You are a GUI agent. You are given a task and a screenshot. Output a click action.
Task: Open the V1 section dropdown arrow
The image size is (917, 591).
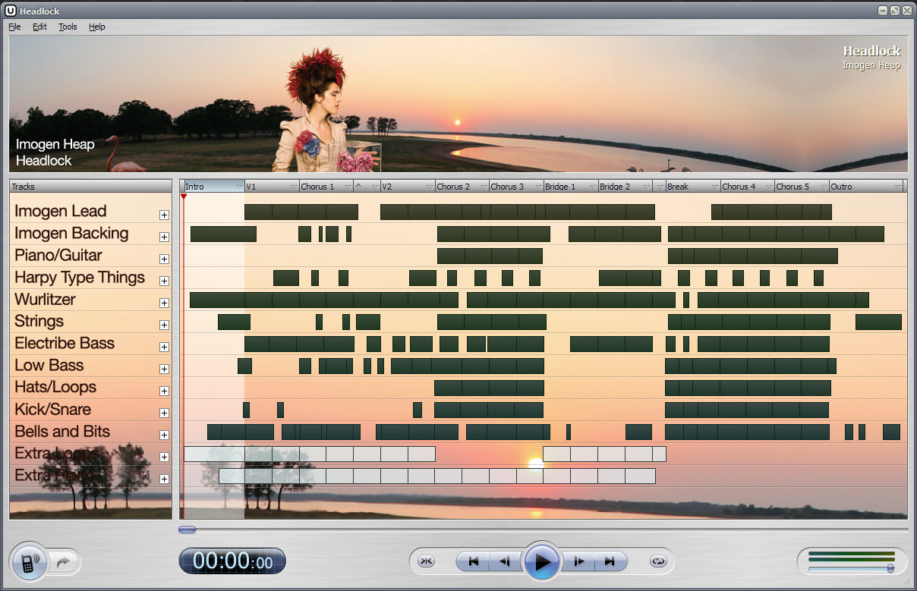pyautogui.click(x=294, y=187)
